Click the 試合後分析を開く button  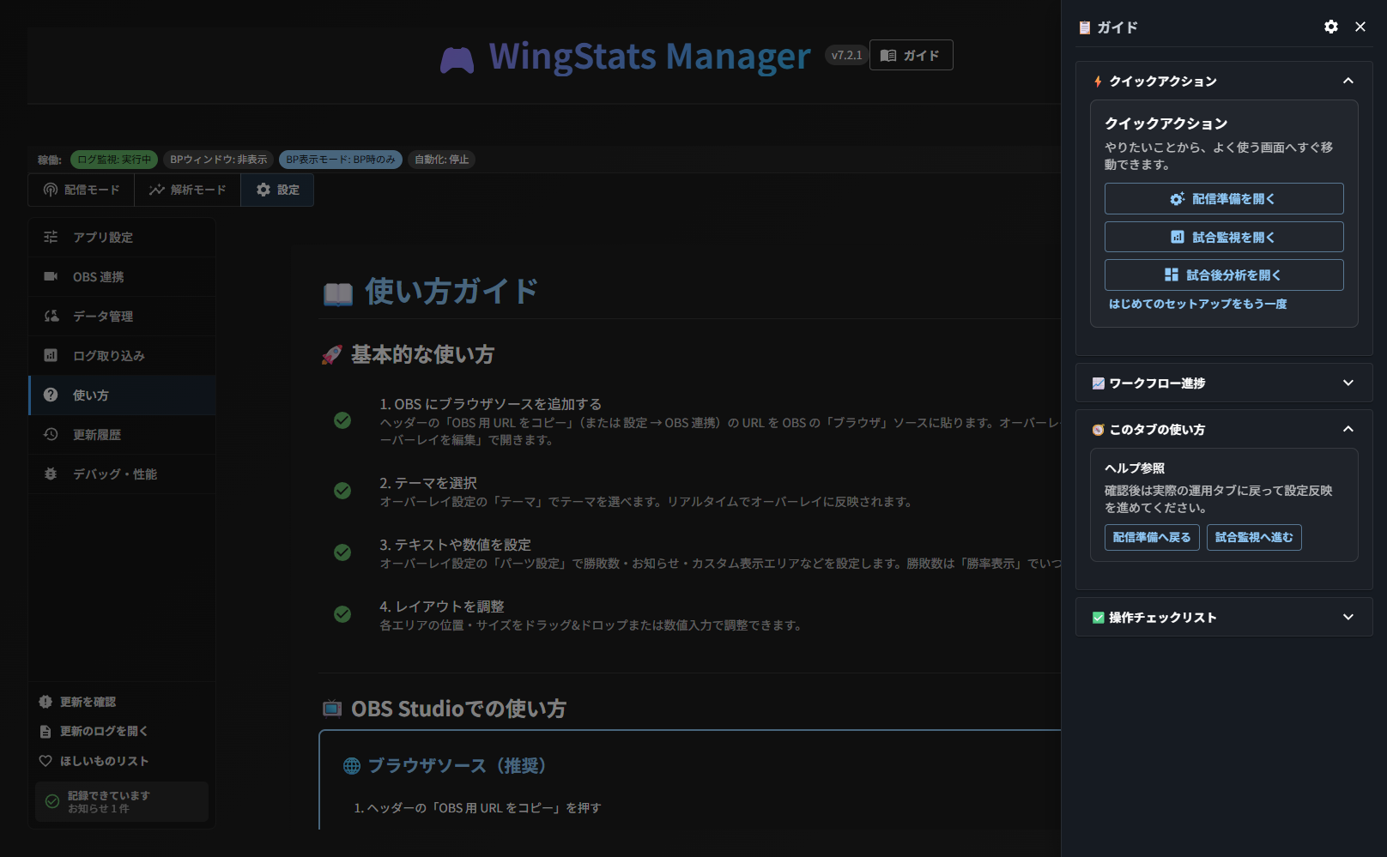coord(1224,275)
